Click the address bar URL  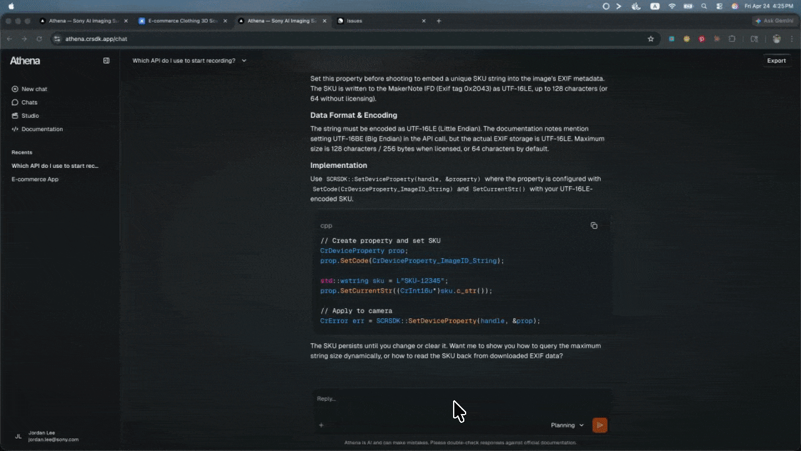pos(96,39)
